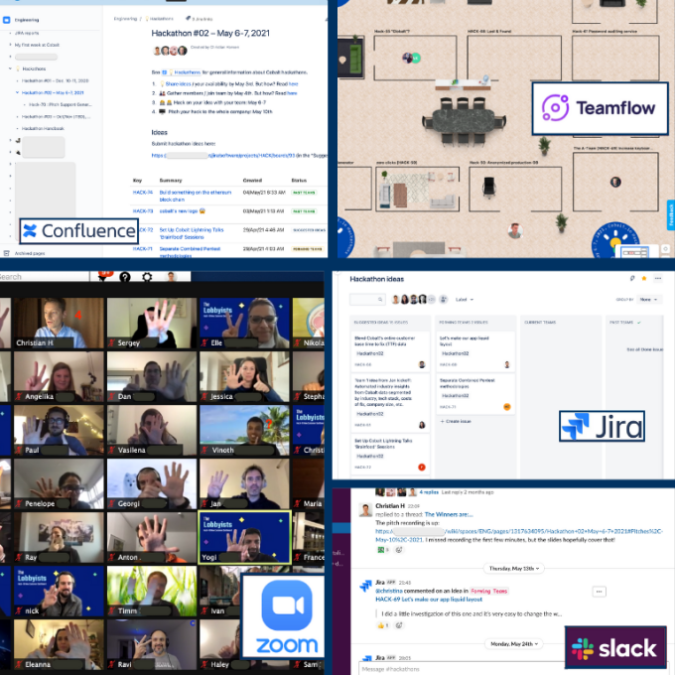Click Georgi's muted microphone icon
This screenshot has width=675, height=675.
point(111,503)
